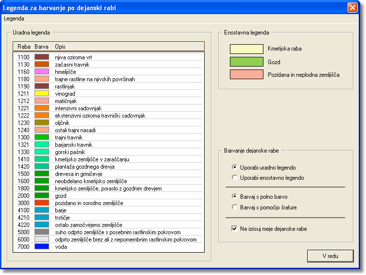Image resolution: width=366 pixels, height=275 pixels.
Task: Click the blue voda color swatch
Action: tap(42, 247)
